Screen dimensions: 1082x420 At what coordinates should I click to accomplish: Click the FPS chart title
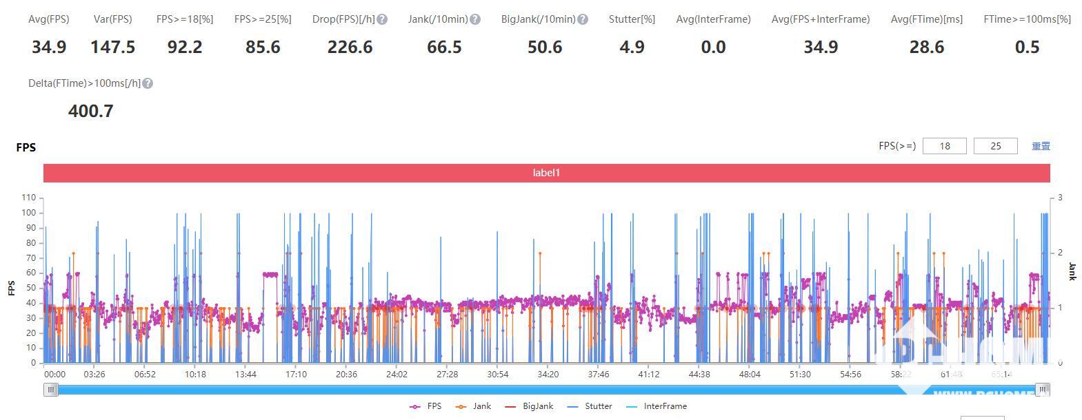click(26, 147)
